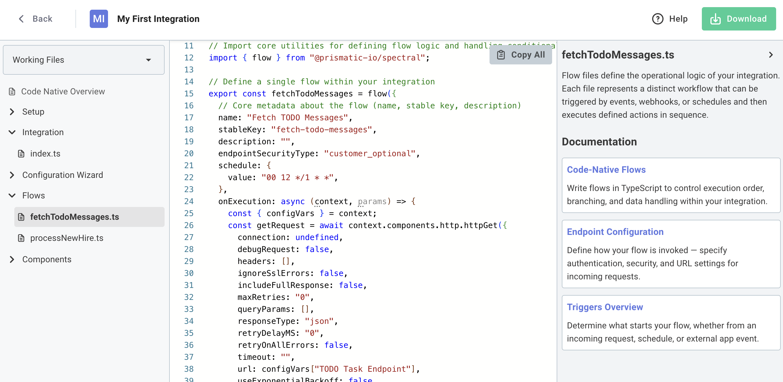This screenshot has width=783, height=382.
Task: Expand the Components section
Action: (12, 259)
